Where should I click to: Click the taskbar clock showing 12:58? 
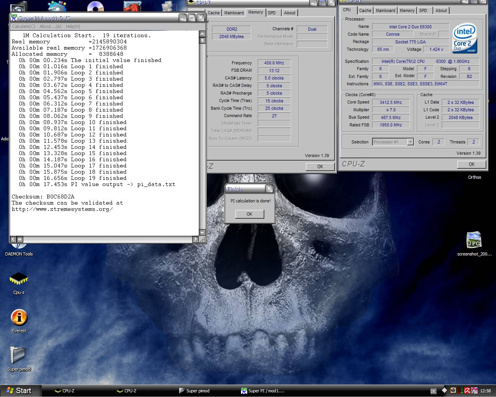click(x=486, y=391)
